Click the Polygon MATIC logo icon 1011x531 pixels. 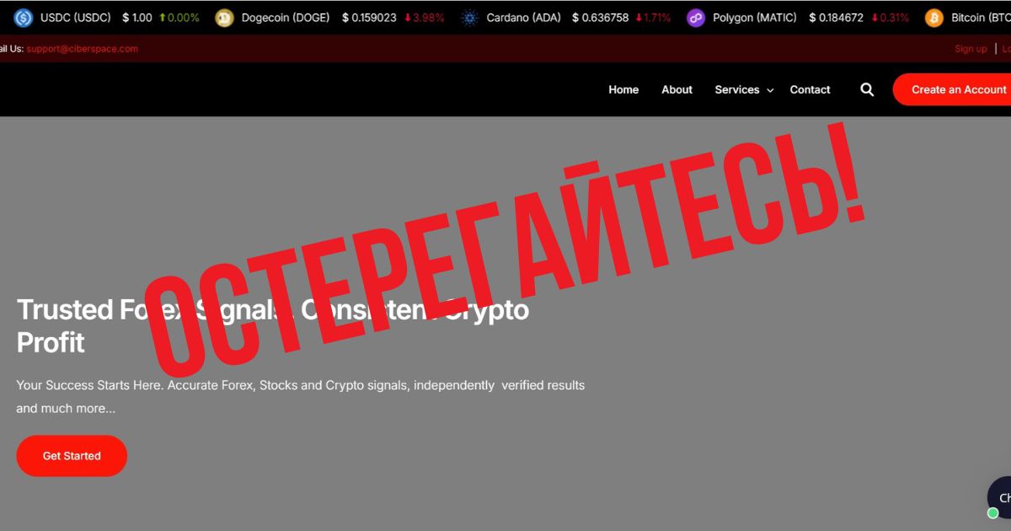[696, 18]
